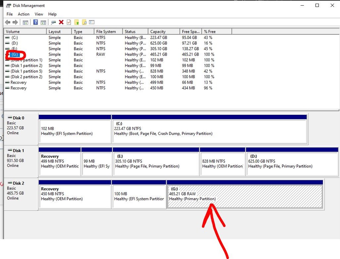Open the blue Help question-mark icon
Screen dimensions: 340x259
coord(36,22)
